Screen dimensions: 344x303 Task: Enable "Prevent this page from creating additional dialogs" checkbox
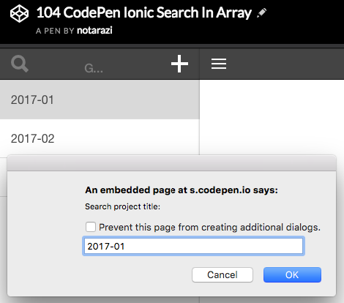(x=91, y=227)
